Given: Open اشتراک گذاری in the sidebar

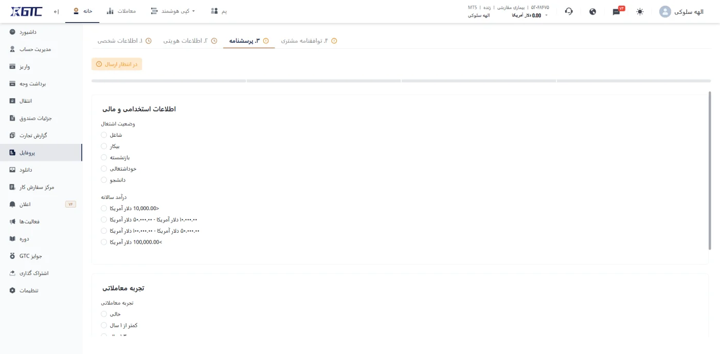Looking at the screenshot, I should (x=41, y=273).
